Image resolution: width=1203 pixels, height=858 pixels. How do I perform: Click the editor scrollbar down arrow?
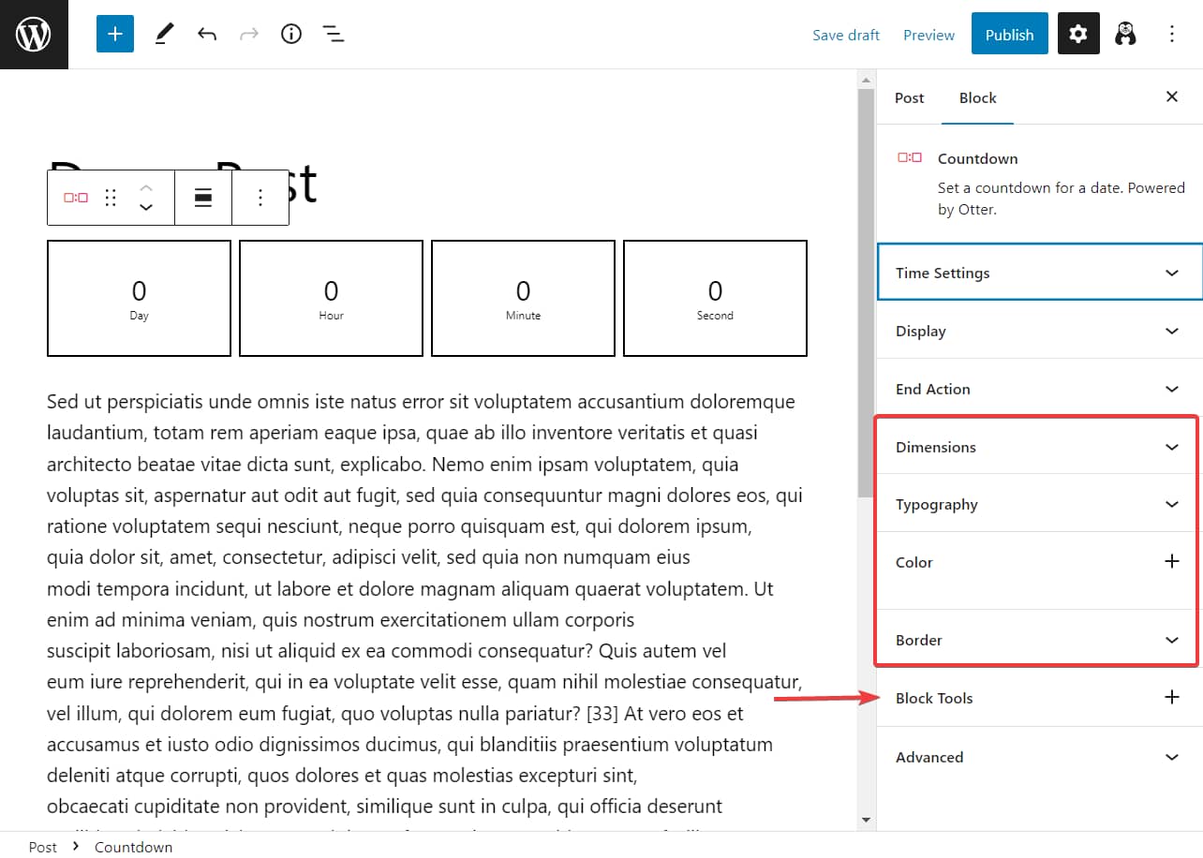pyautogui.click(x=866, y=821)
